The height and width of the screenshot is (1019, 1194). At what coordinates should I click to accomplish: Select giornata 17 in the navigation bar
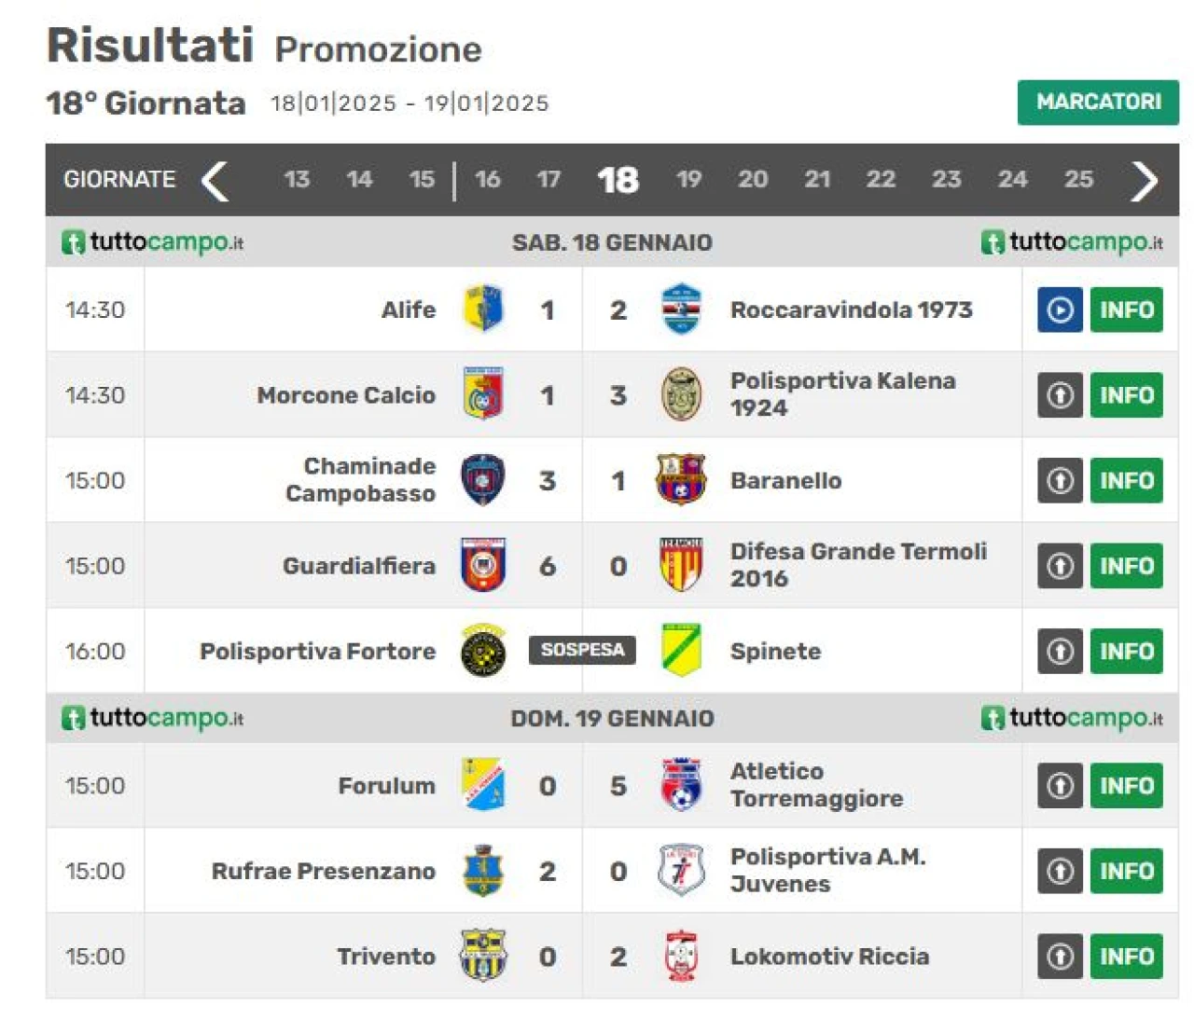548,179
